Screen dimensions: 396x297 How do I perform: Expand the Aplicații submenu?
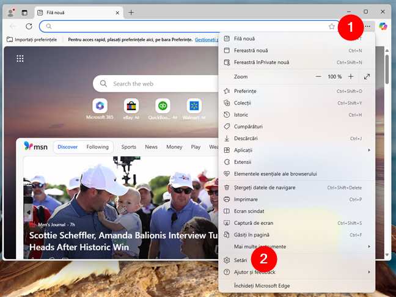pos(296,150)
